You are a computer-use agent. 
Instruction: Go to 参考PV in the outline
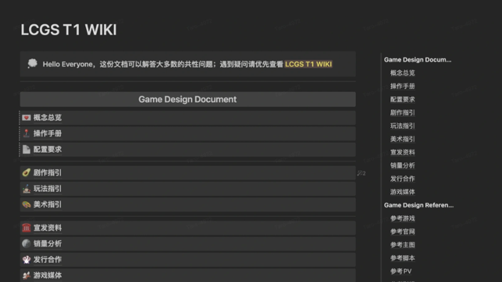point(401,272)
